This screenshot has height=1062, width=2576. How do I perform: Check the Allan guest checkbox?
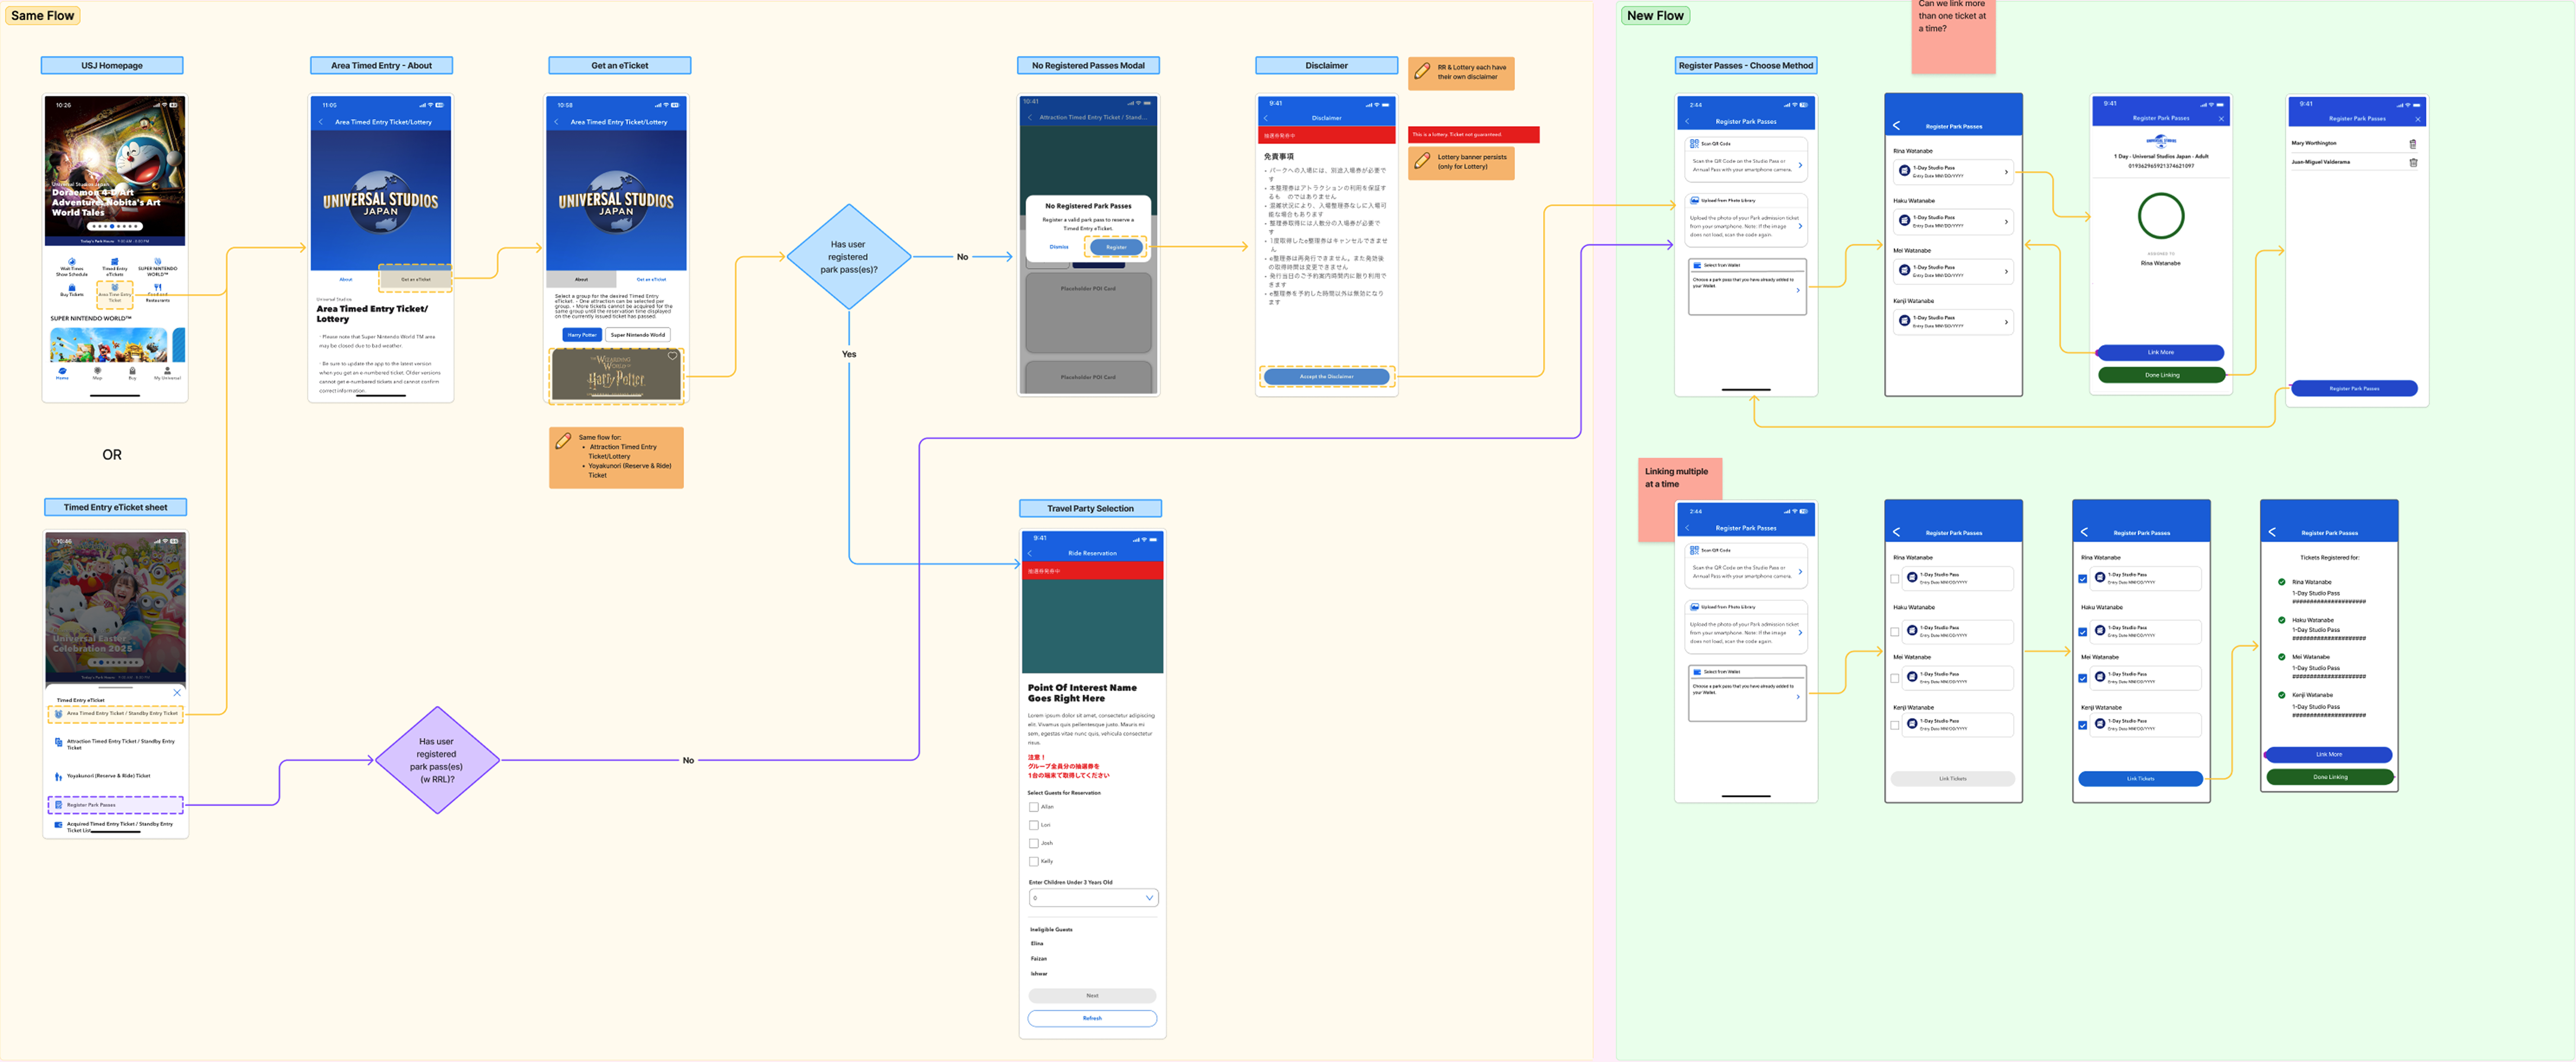pyautogui.click(x=1034, y=807)
